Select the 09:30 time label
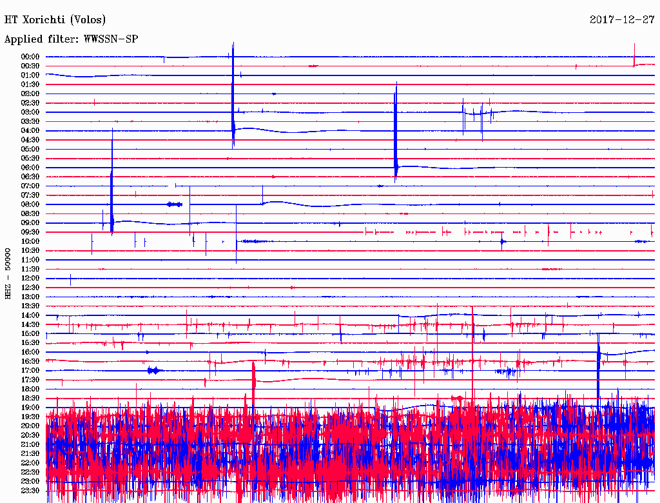 point(30,233)
